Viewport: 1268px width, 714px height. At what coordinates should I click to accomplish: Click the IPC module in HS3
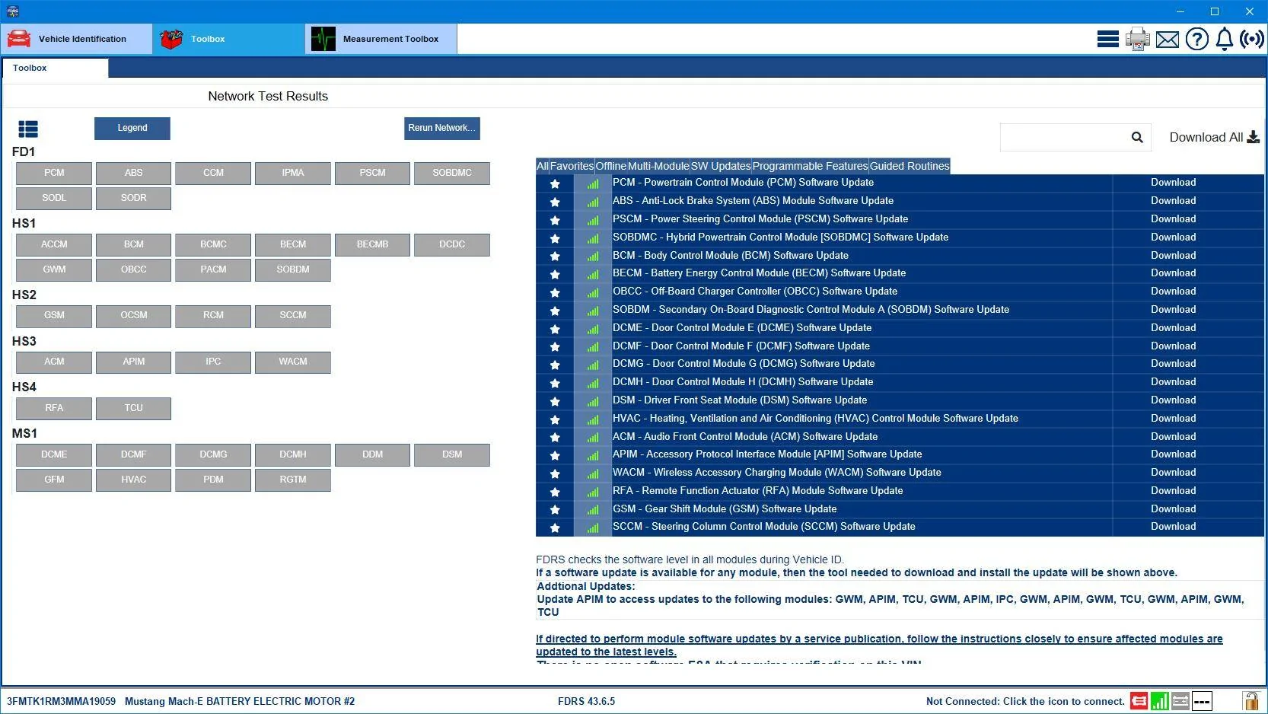point(213,362)
